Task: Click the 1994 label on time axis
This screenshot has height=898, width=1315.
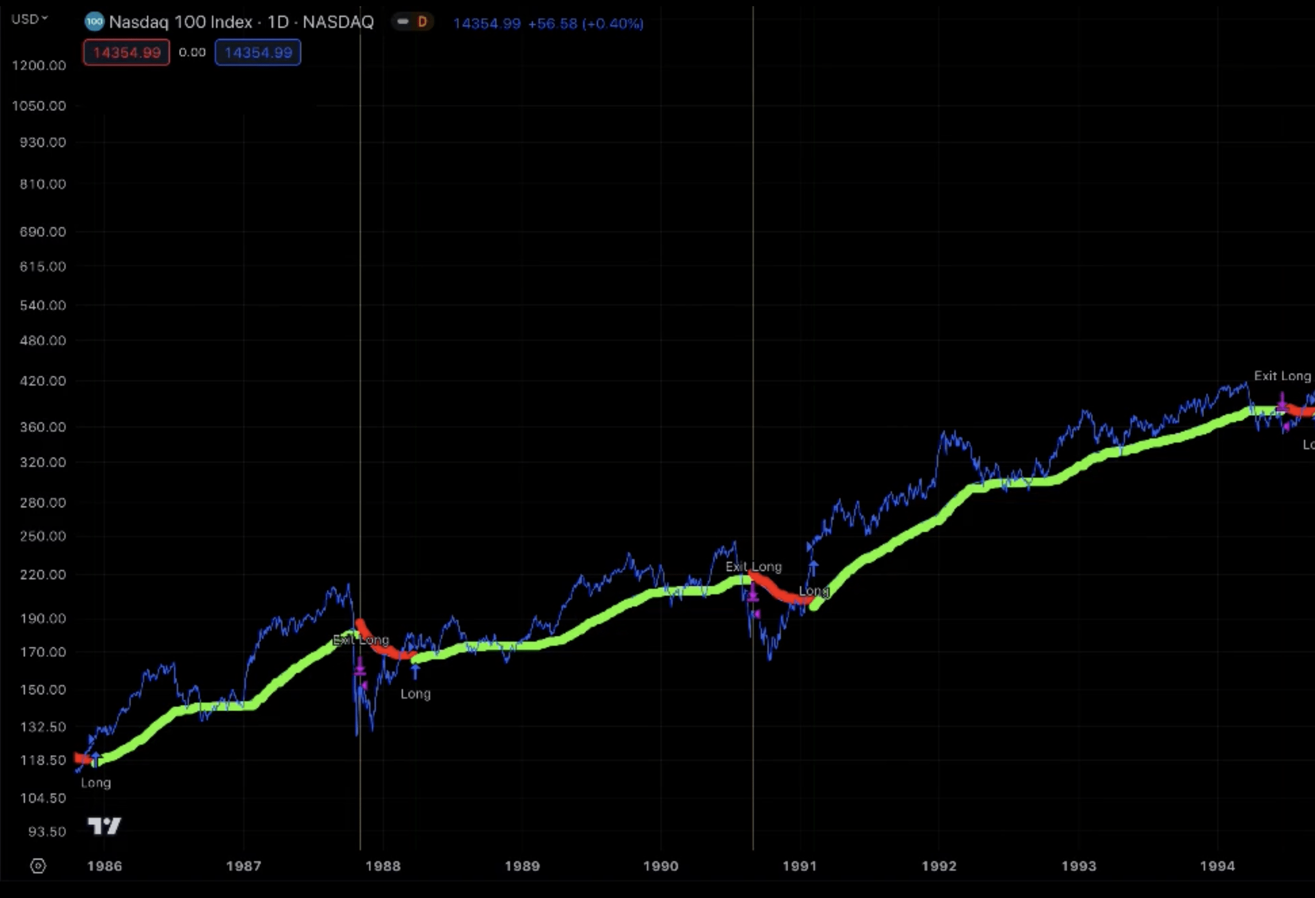Action: [x=1217, y=866]
